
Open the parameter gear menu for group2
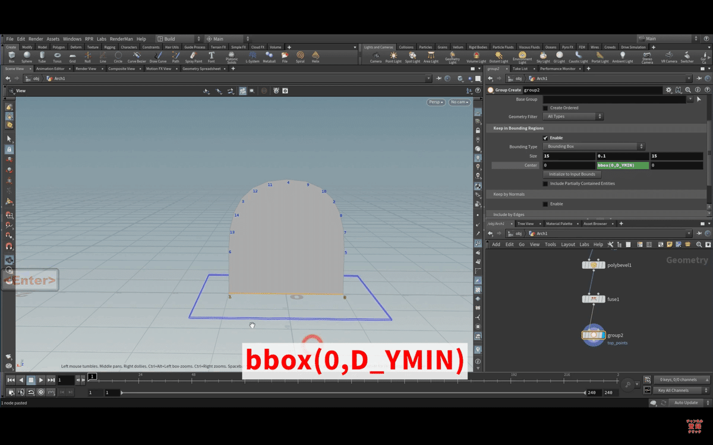pyautogui.click(x=669, y=90)
